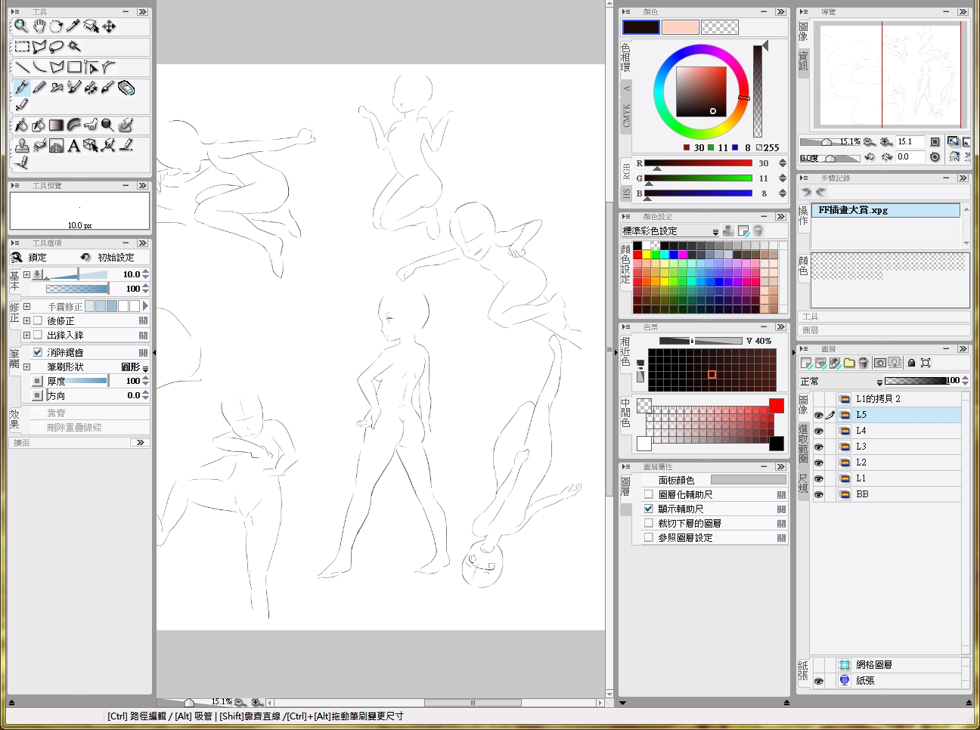Hide layer L3 with its eye icon
The width and height of the screenshot is (980, 730).
point(818,447)
